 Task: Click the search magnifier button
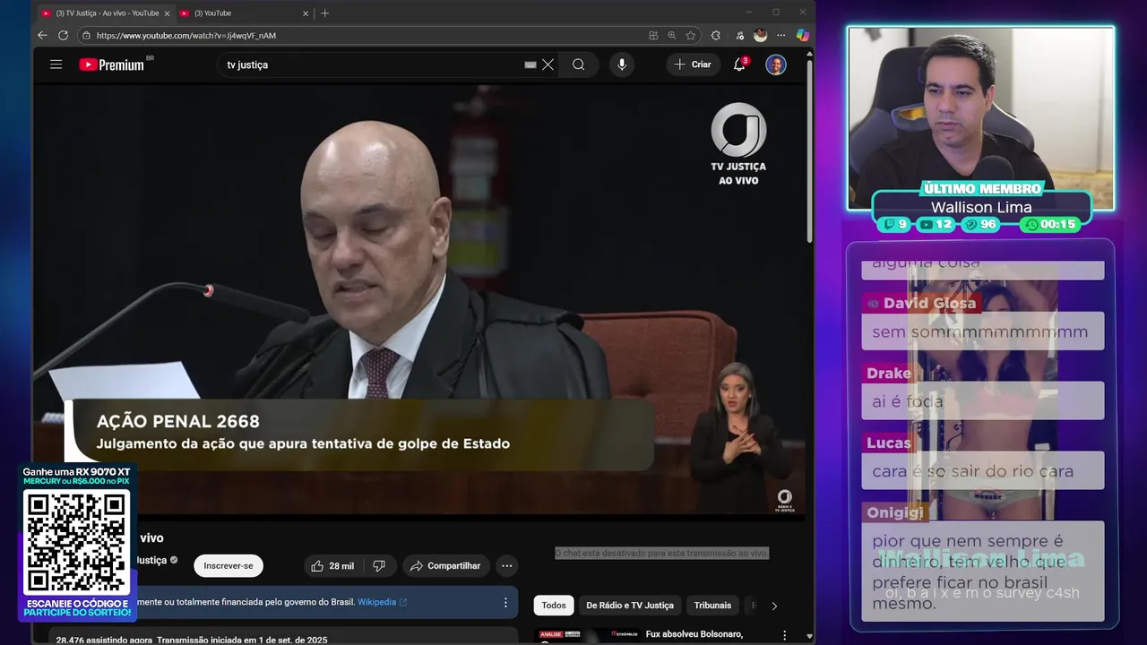(x=579, y=64)
